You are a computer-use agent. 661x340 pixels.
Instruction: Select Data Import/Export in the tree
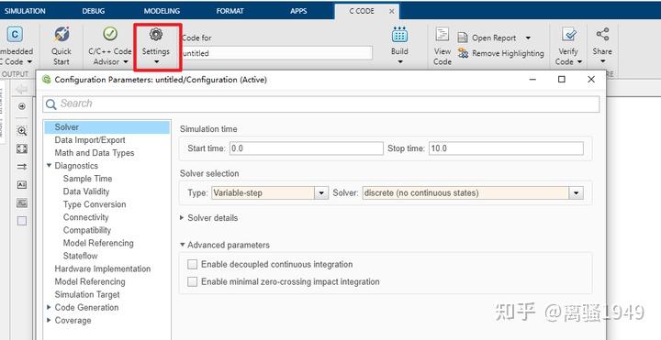pos(90,140)
